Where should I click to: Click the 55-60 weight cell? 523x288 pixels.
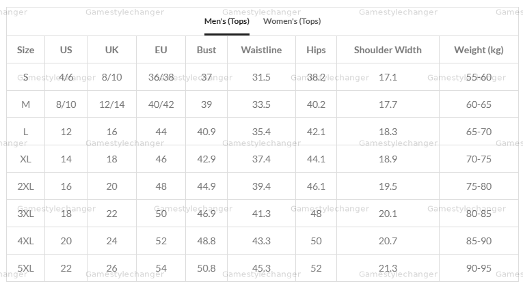[x=479, y=77]
